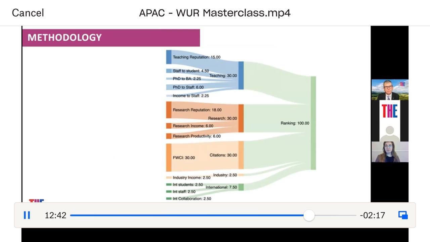Tap the picture-in-picture icon
The width and height of the screenshot is (430, 242).
coord(403,215)
